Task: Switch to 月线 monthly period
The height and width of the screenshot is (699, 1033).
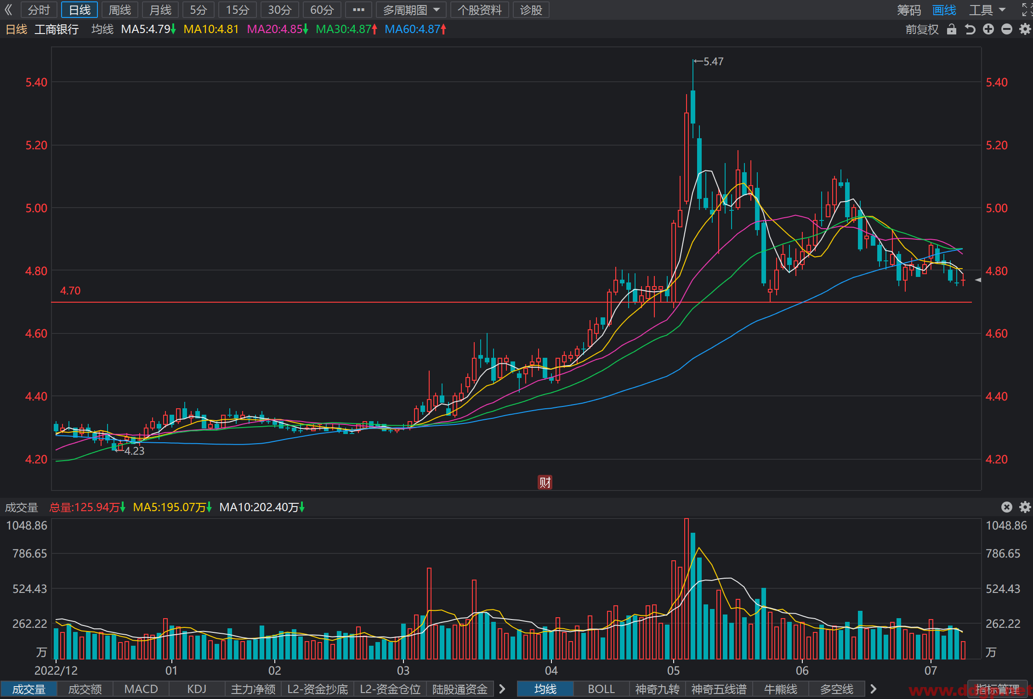Action: 160,10
